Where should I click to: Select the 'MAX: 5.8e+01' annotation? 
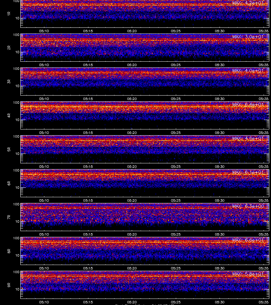tap(248, 274)
